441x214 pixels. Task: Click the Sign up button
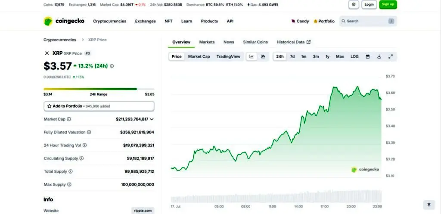click(x=388, y=4)
